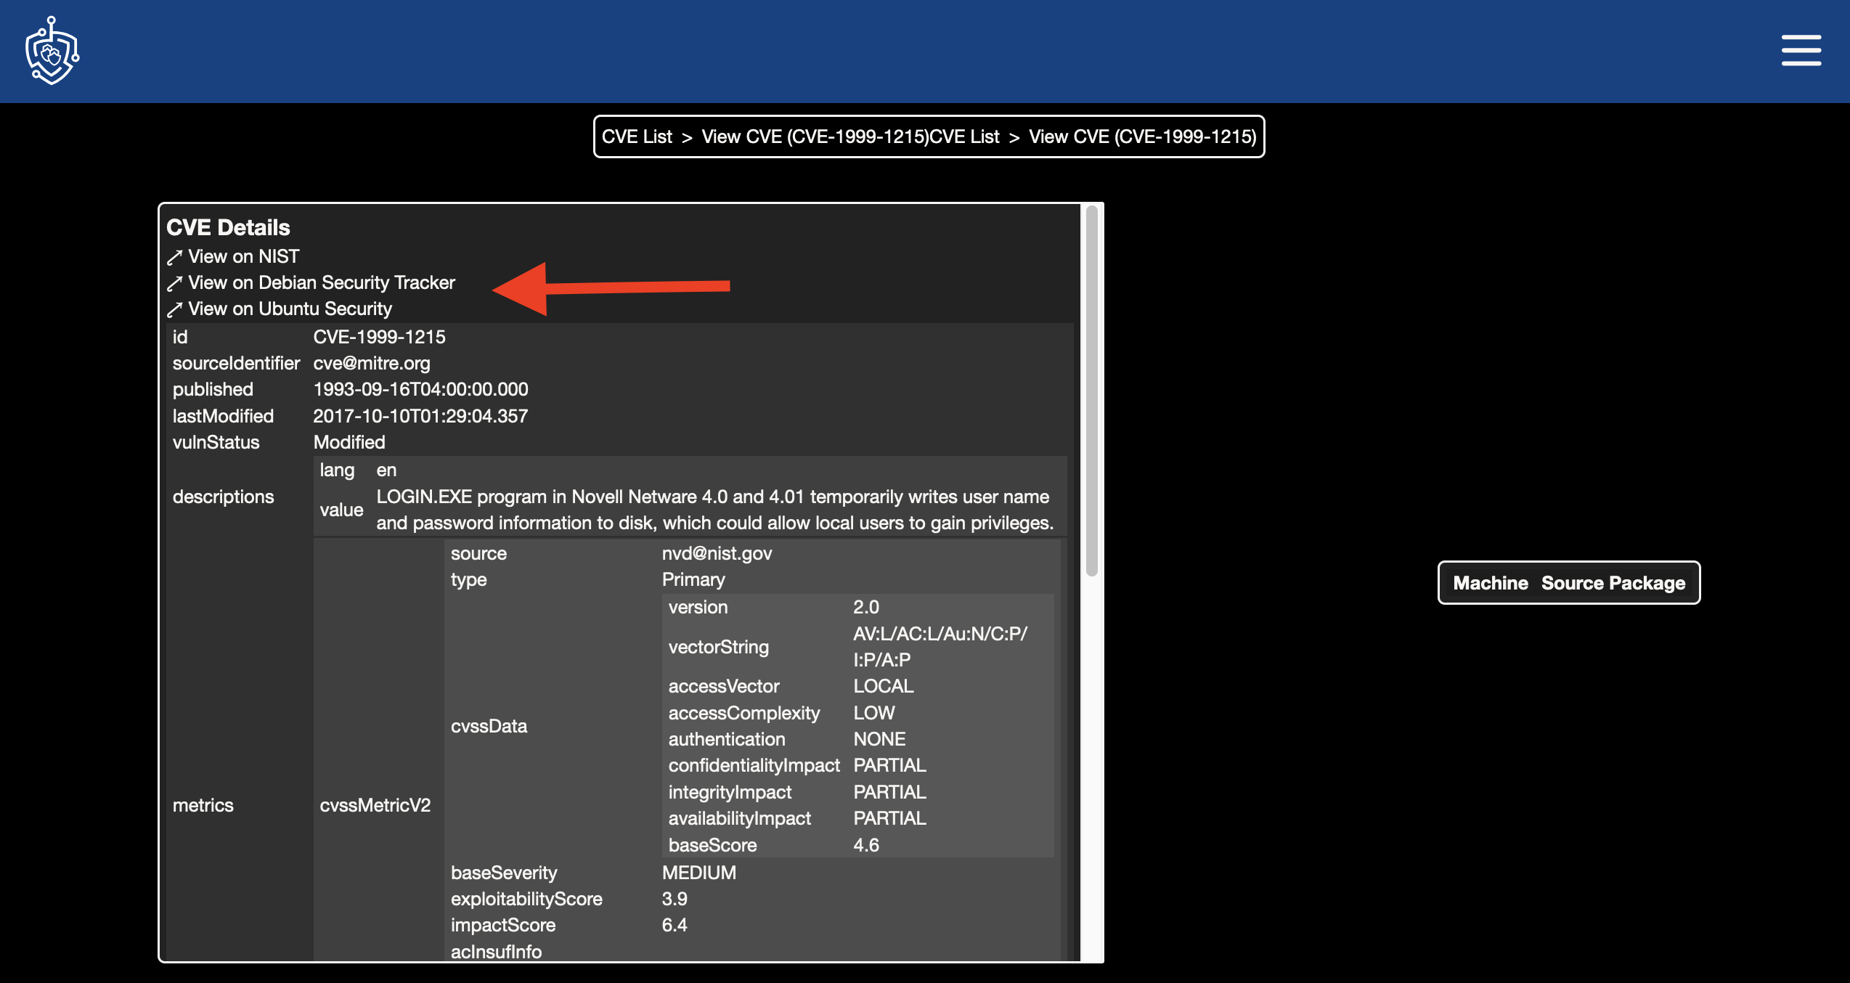This screenshot has height=983, width=1850.
Task: Click type value Primary
Action: [693, 579]
